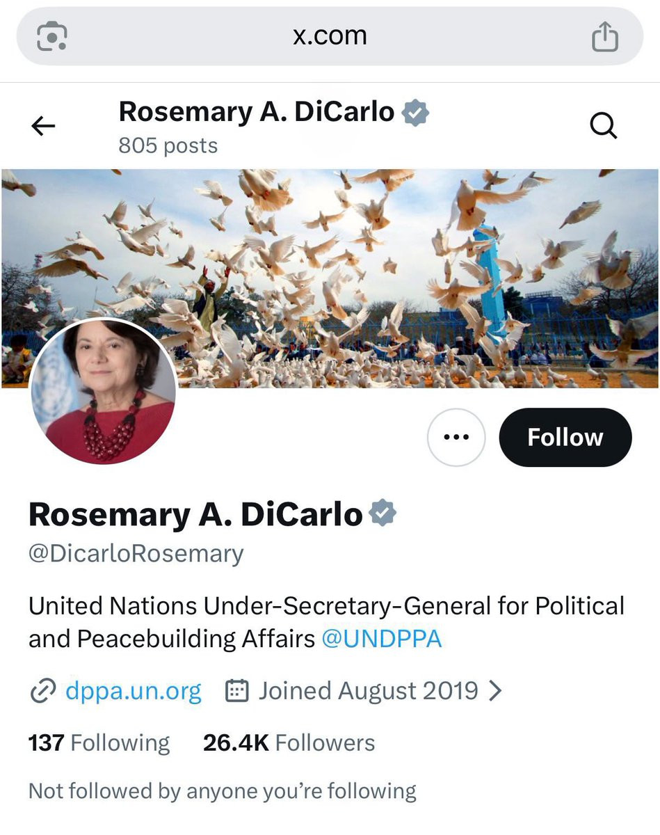This screenshot has width=660, height=835.
Task: View the 26.4K Followers list
Action: tap(289, 742)
